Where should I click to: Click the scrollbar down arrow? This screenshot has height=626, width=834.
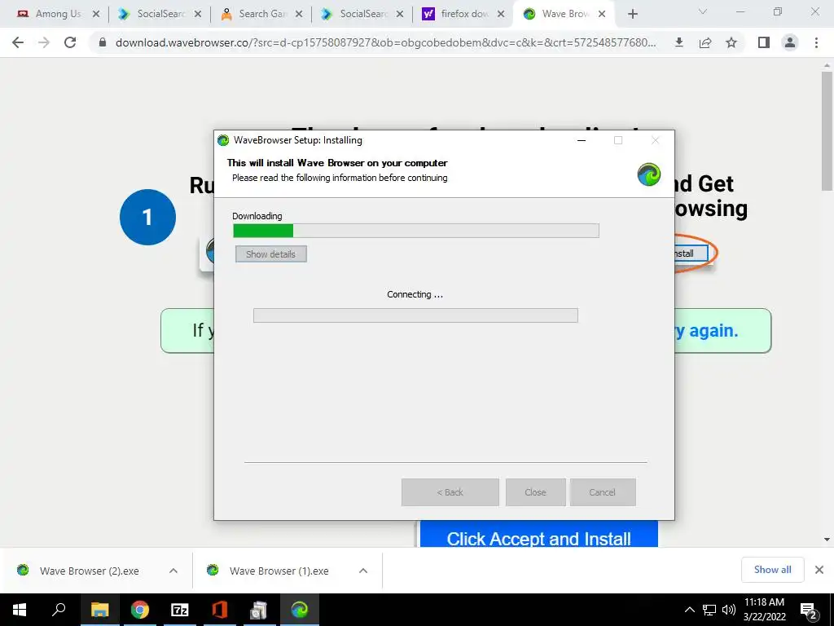coord(827,540)
